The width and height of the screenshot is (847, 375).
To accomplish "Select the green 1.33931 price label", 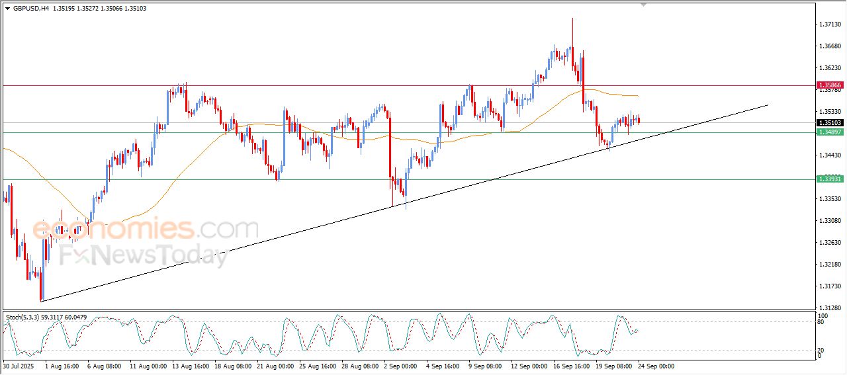I will click(830, 179).
